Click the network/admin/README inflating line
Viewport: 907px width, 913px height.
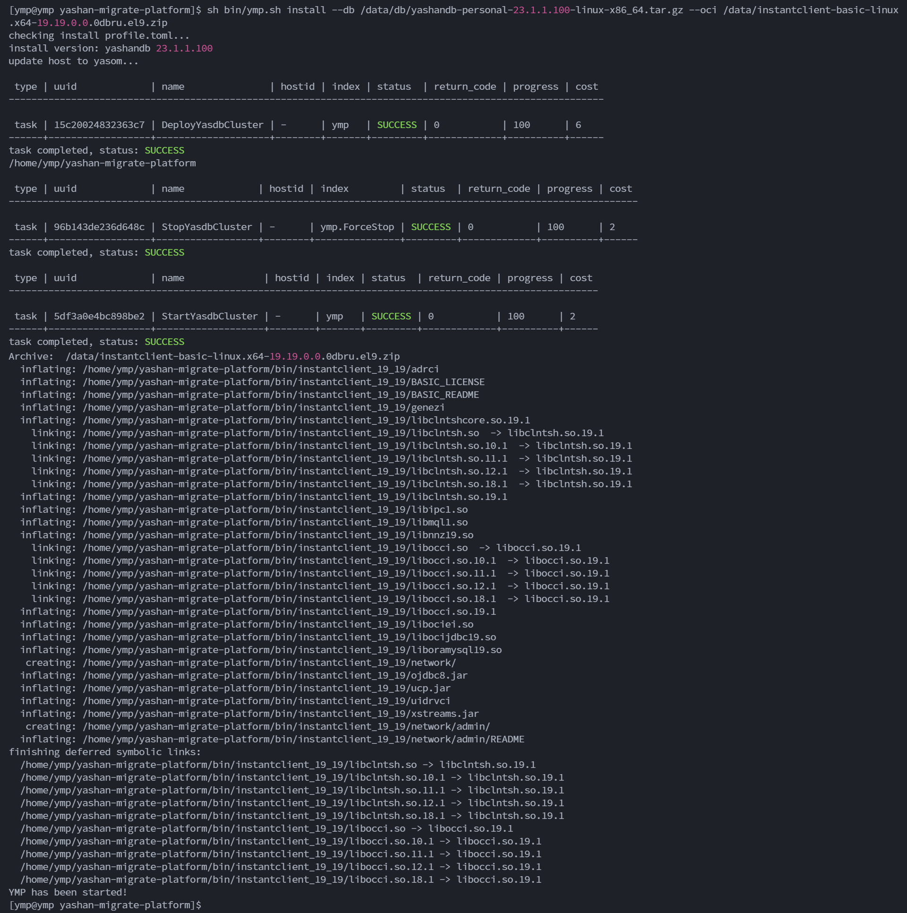(272, 739)
